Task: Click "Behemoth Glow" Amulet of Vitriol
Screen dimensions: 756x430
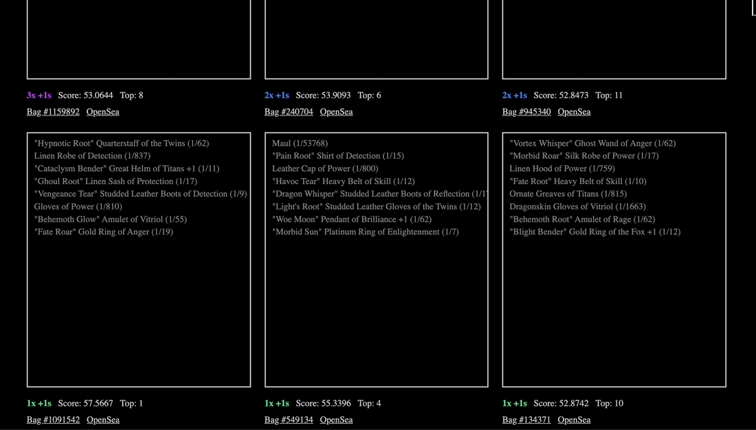Action: pos(111,219)
